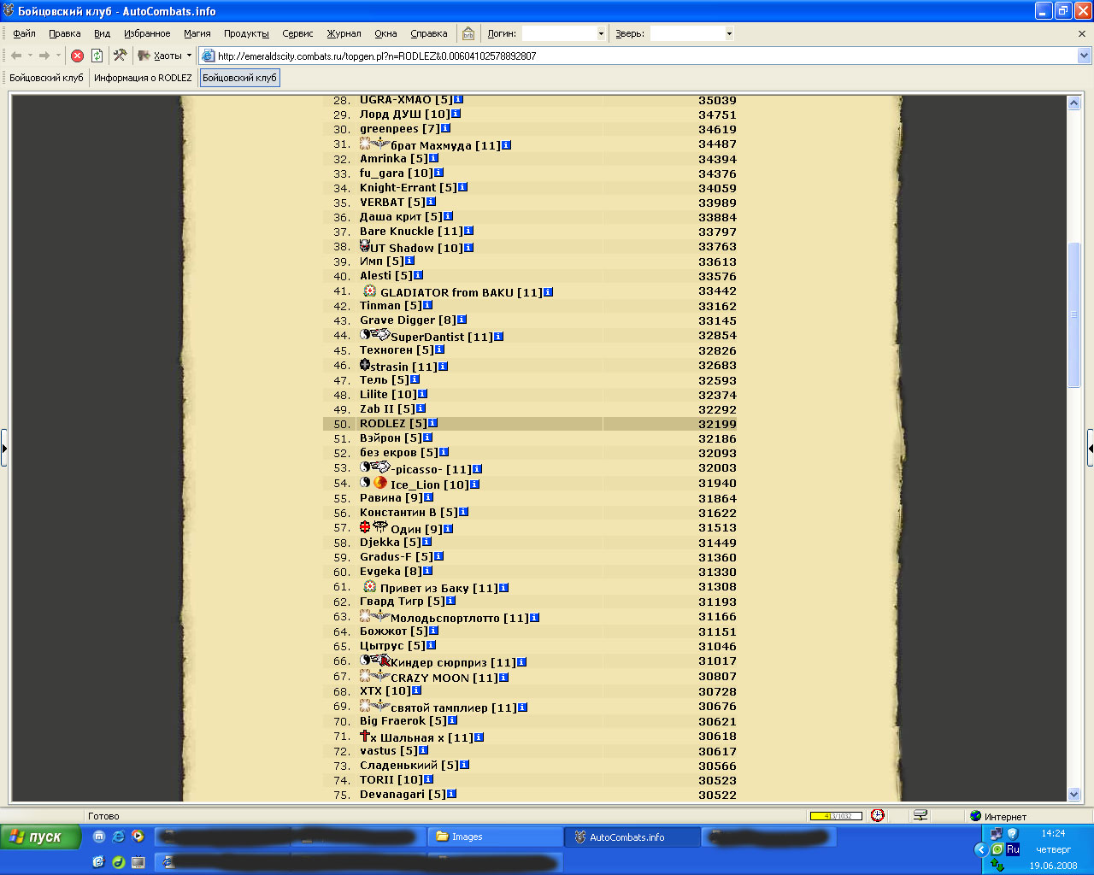Switch to Информация о RODLEZ tab

tap(143, 78)
